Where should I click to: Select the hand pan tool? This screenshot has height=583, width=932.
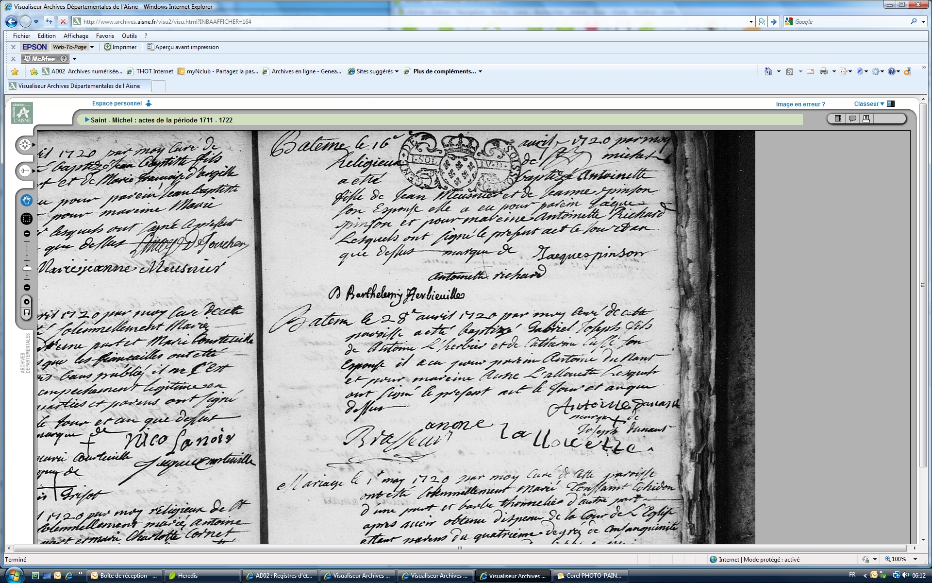[26, 200]
